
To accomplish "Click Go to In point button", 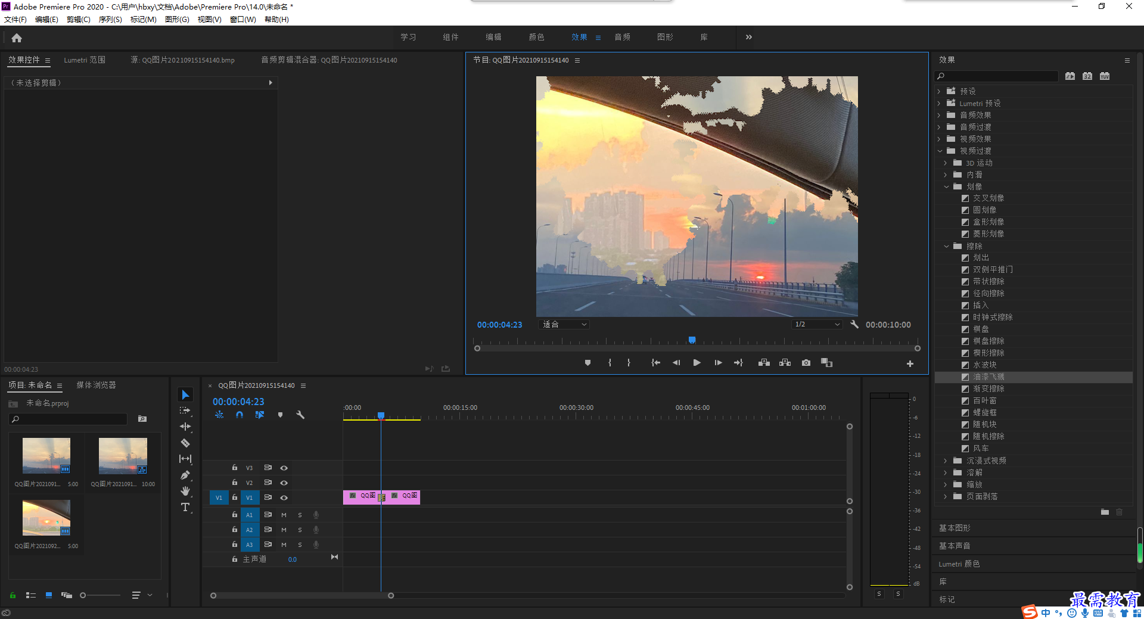I will coord(655,363).
